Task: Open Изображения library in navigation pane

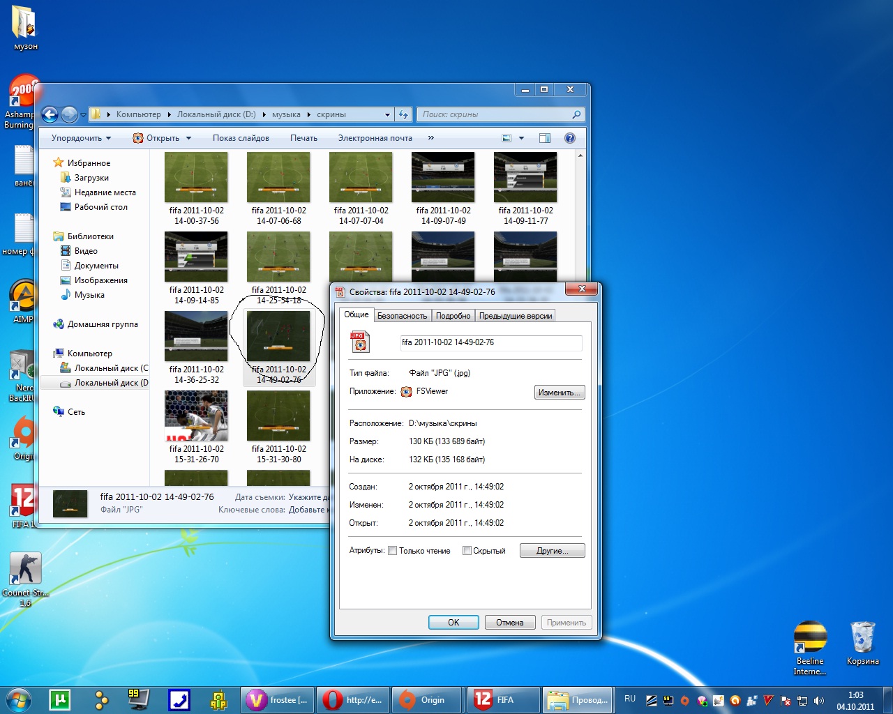Action: tap(100, 280)
